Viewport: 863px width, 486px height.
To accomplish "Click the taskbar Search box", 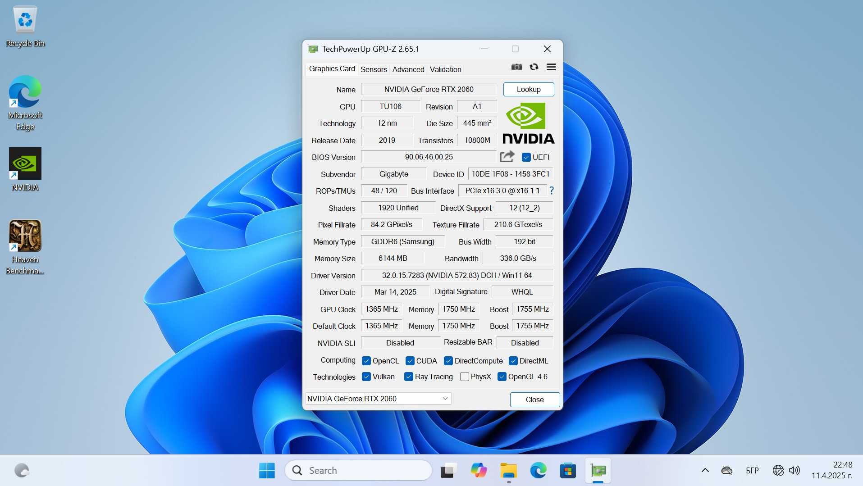I will [359, 470].
